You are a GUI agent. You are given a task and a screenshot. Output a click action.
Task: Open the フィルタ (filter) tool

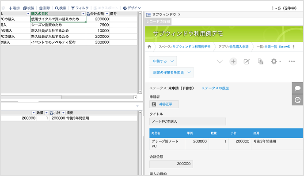80,8
